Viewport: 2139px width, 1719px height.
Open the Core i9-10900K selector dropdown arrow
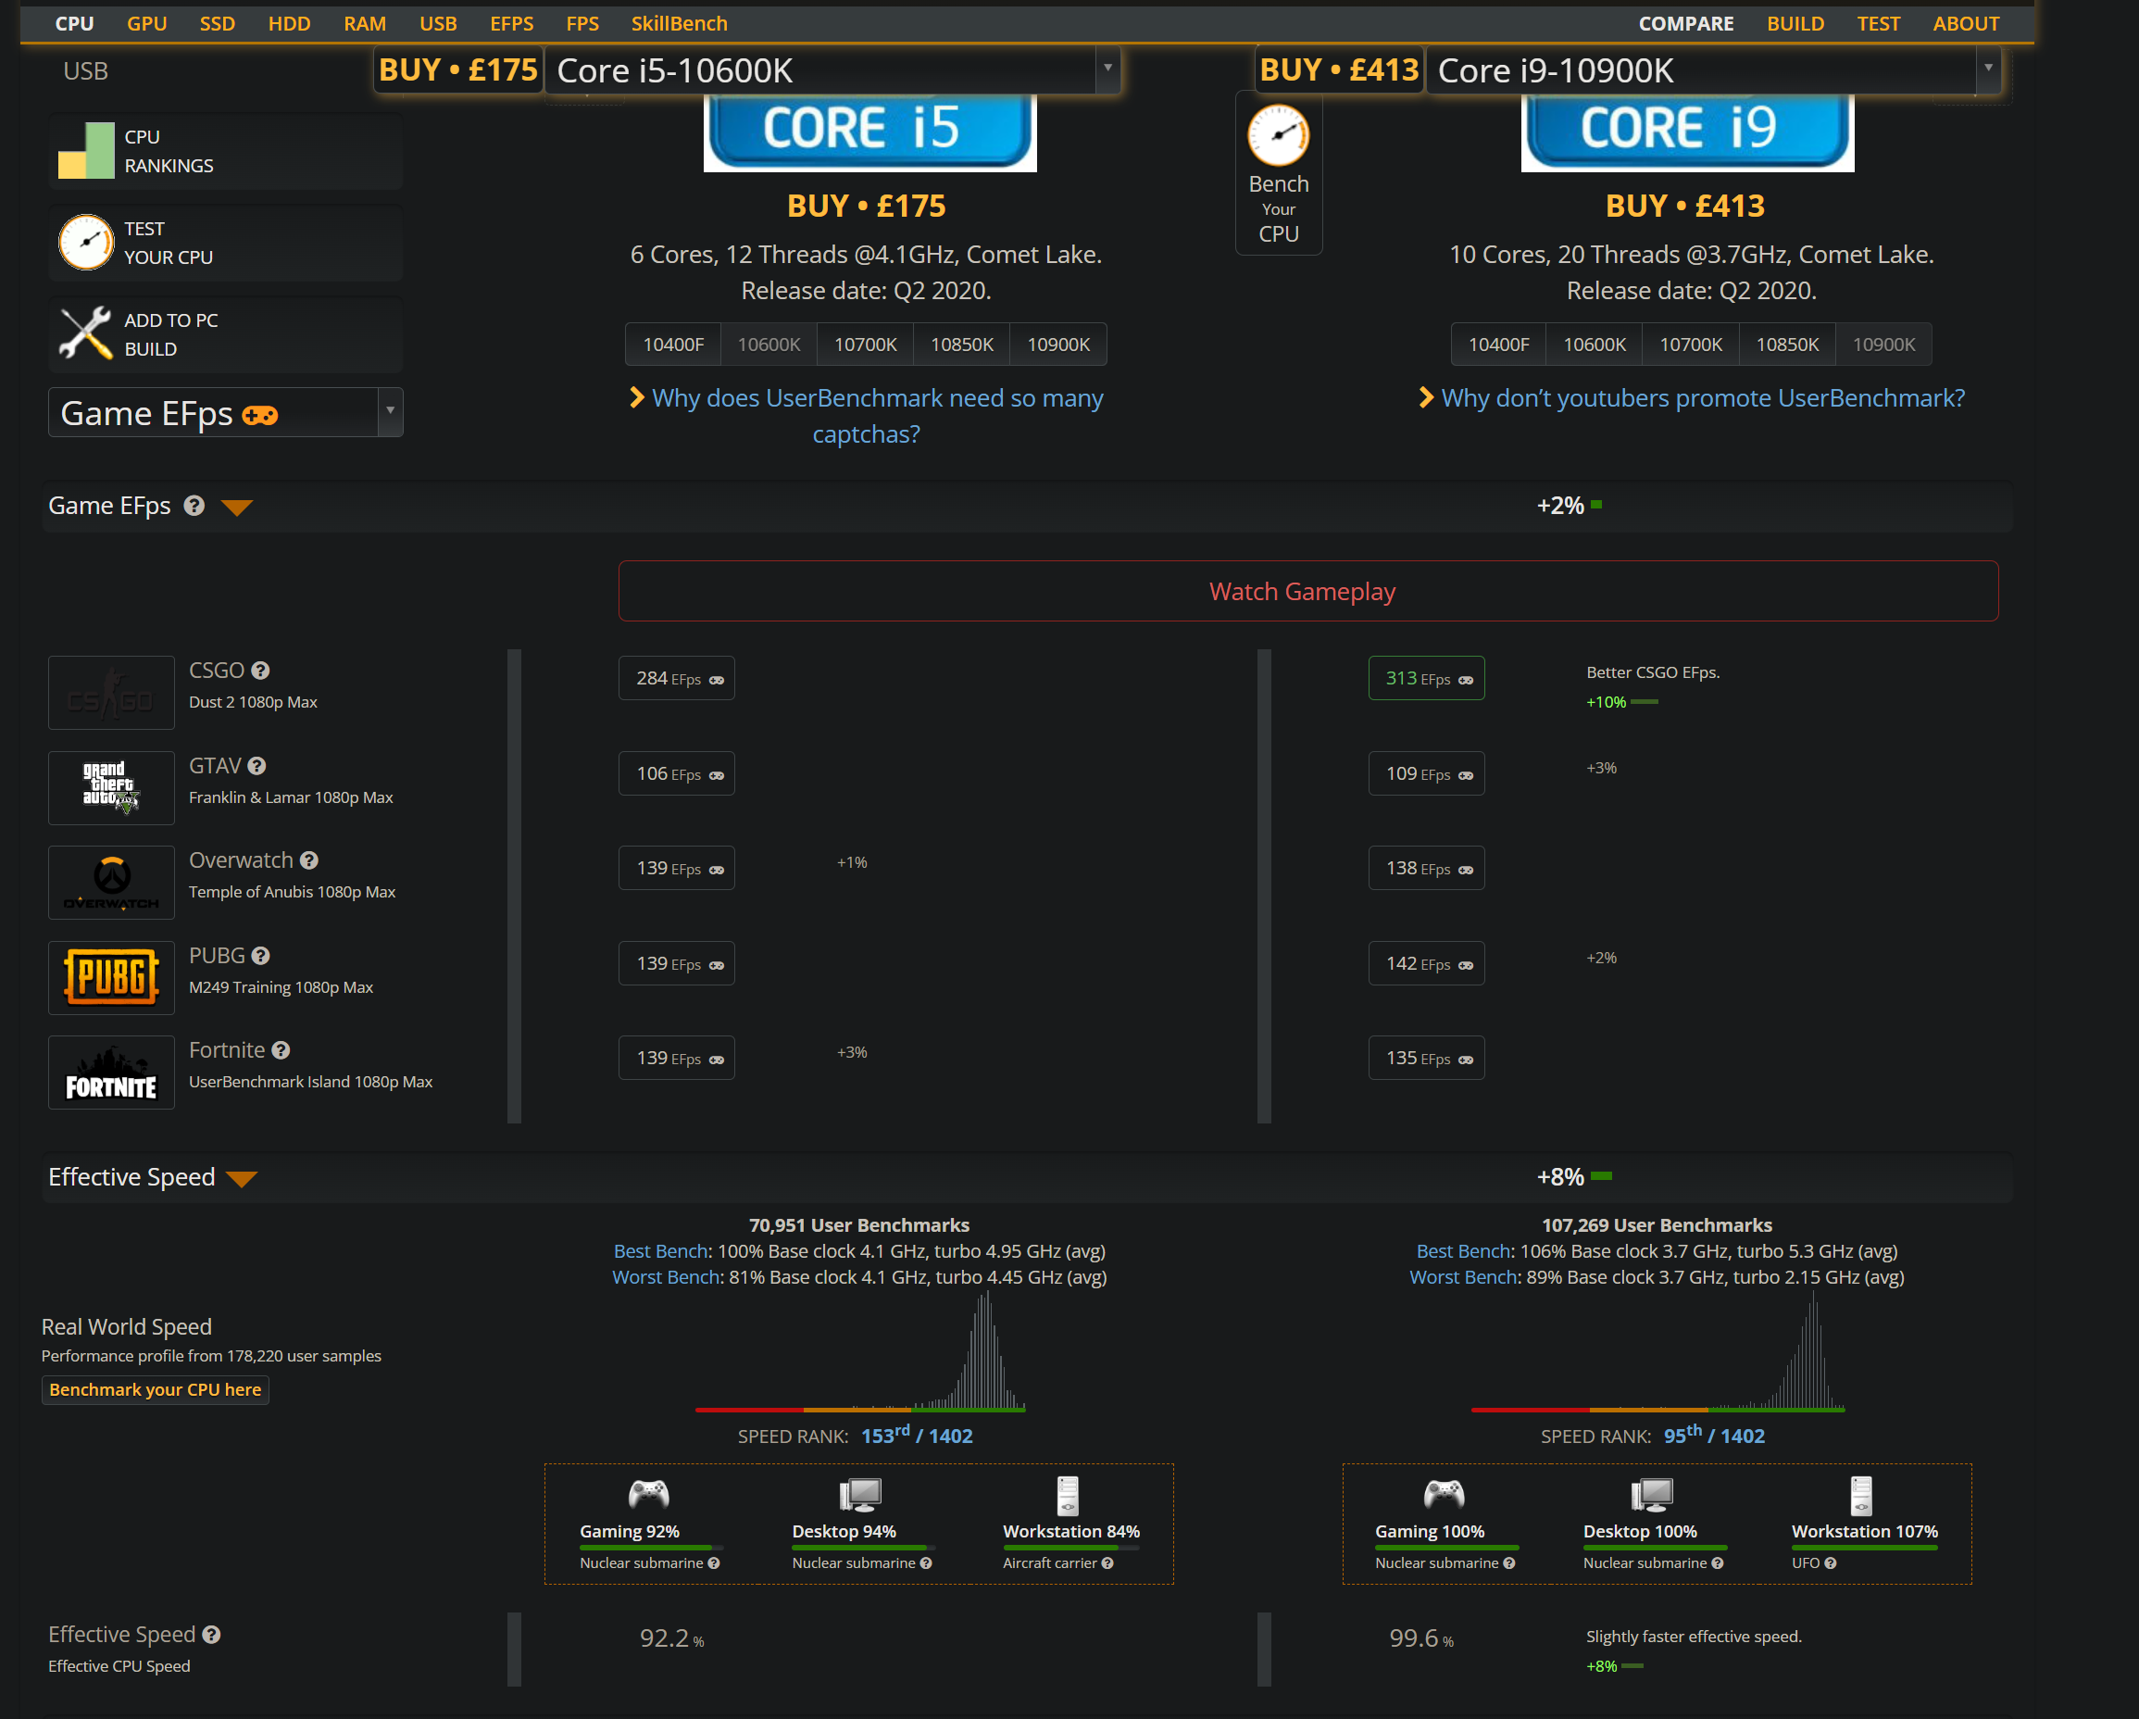1988,69
